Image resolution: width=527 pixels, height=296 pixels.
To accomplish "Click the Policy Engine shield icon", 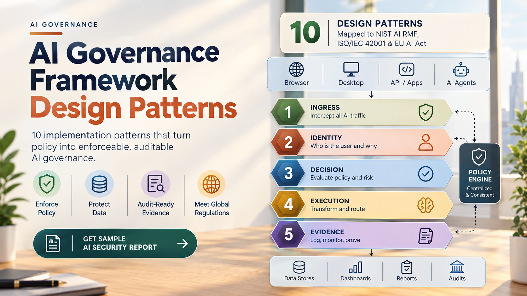I will [x=479, y=157].
